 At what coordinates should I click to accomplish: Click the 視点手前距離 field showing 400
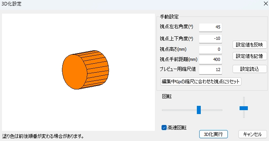(x=211, y=60)
